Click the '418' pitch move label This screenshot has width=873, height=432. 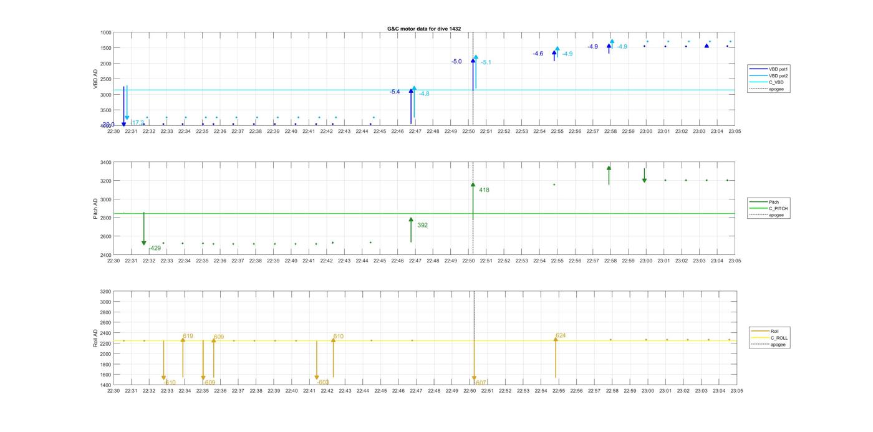click(484, 190)
